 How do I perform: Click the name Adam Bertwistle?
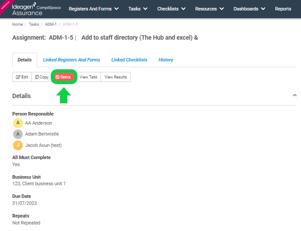pyautogui.click(x=42, y=134)
